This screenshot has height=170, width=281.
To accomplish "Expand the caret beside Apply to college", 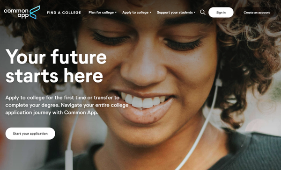I will pyautogui.click(x=150, y=13).
